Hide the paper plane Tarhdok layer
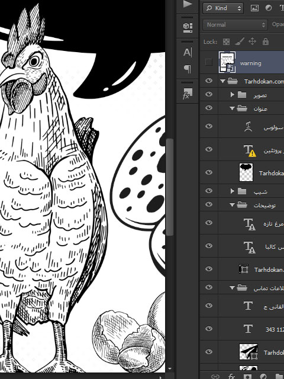The height and width of the screenshot is (379, 284). coord(209,352)
